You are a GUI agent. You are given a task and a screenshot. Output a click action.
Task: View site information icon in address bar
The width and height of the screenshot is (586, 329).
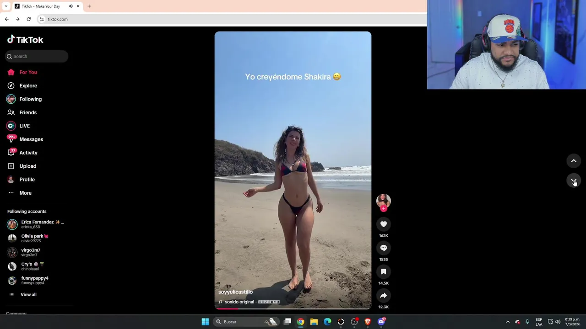coord(42,19)
